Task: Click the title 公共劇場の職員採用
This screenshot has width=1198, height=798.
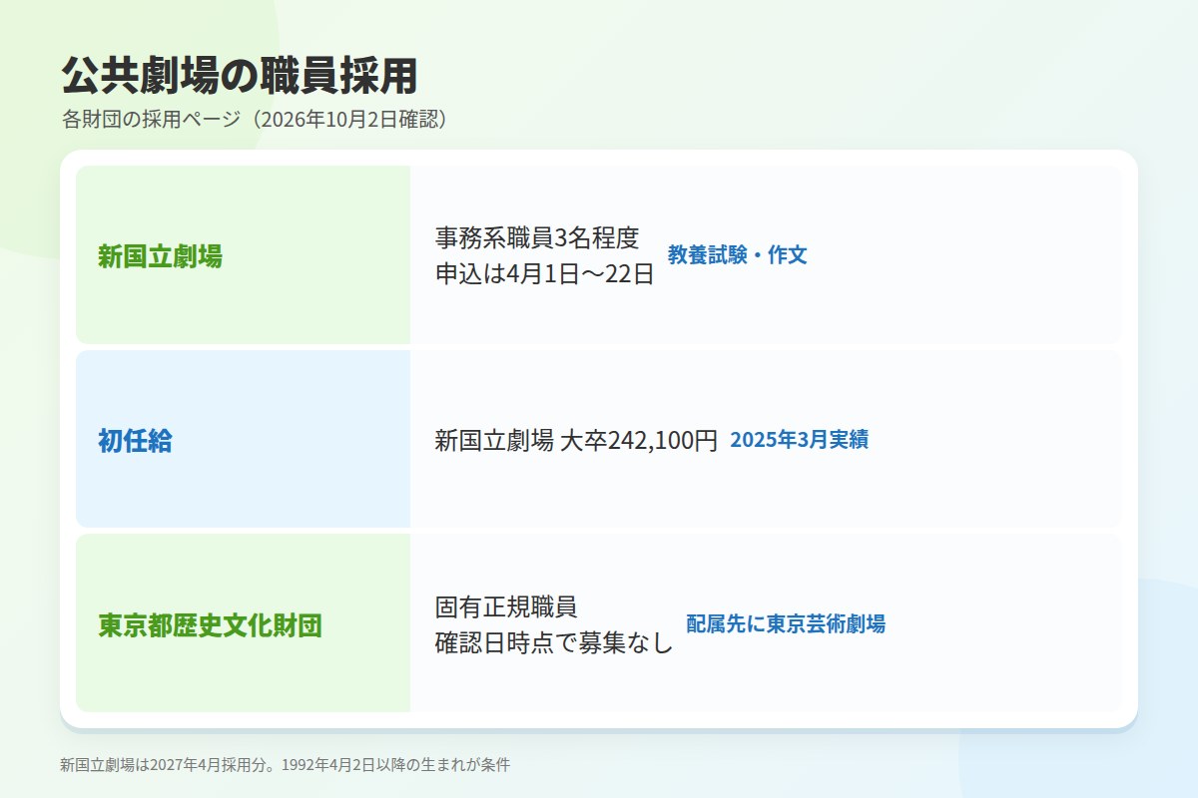Action: tap(239, 76)
